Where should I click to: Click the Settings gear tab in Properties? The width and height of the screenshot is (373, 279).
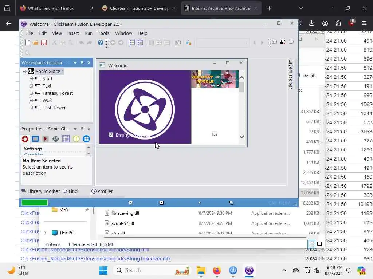(x=25, y=139)
